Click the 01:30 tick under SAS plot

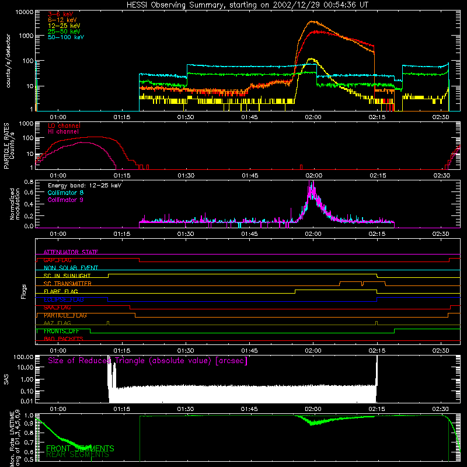[x=186, y=409]
